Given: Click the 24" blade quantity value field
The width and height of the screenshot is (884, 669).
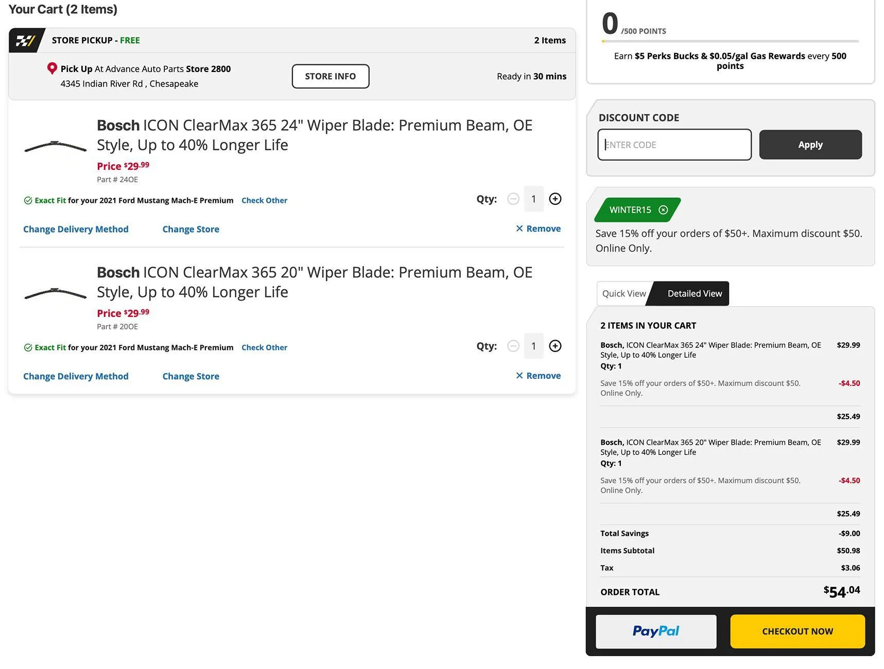Looking at the screenshot, I should point(534,199).
